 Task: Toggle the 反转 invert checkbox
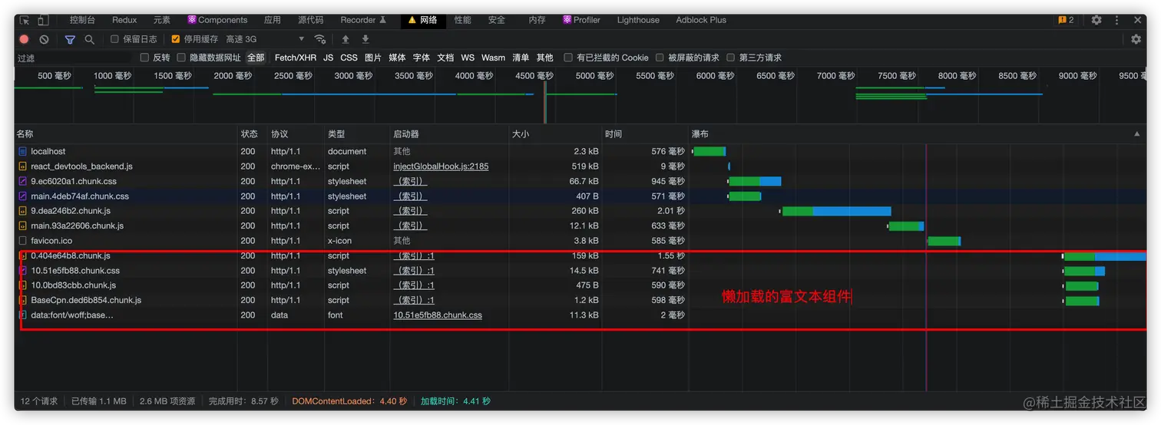click(x=144, y=58)
